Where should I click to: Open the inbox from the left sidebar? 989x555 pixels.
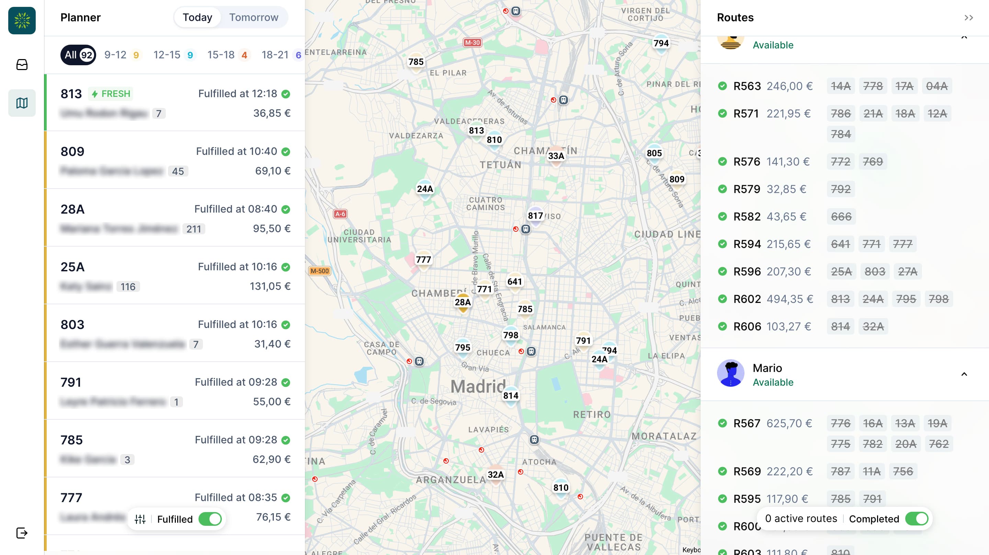pos(22,65)
